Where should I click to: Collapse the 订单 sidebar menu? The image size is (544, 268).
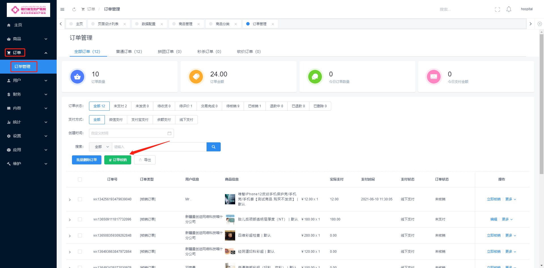point(28,53)
